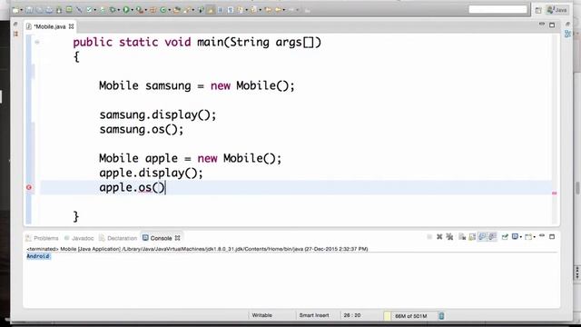Toggle Show Console on Standard Out
This screenshot has width=581, height=327.
coord(482,236)
